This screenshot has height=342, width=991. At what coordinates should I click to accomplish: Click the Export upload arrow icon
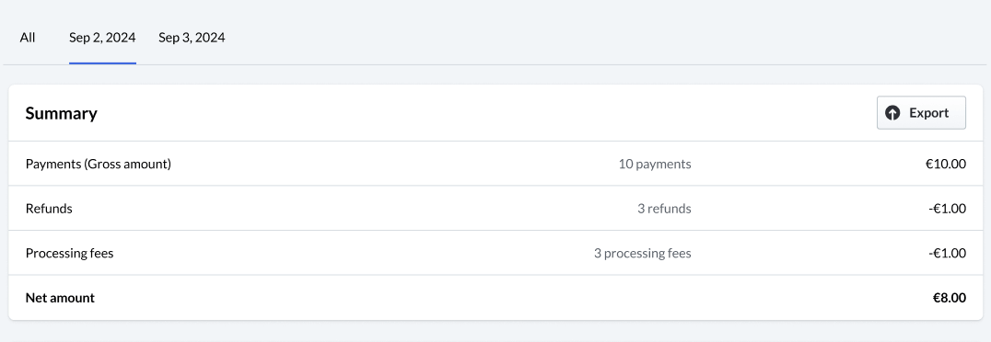pos(892,113)
